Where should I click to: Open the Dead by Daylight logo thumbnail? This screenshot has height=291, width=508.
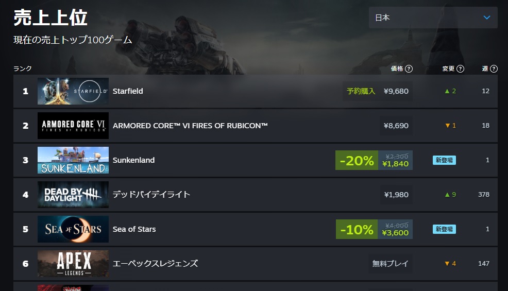pyautogui.click(x=73, y=195)
